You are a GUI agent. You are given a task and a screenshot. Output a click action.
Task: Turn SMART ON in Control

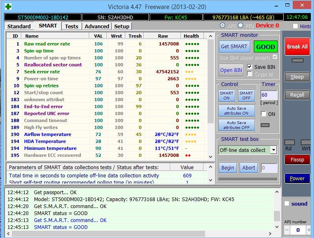pyautogui.click(x=226, y=95)
